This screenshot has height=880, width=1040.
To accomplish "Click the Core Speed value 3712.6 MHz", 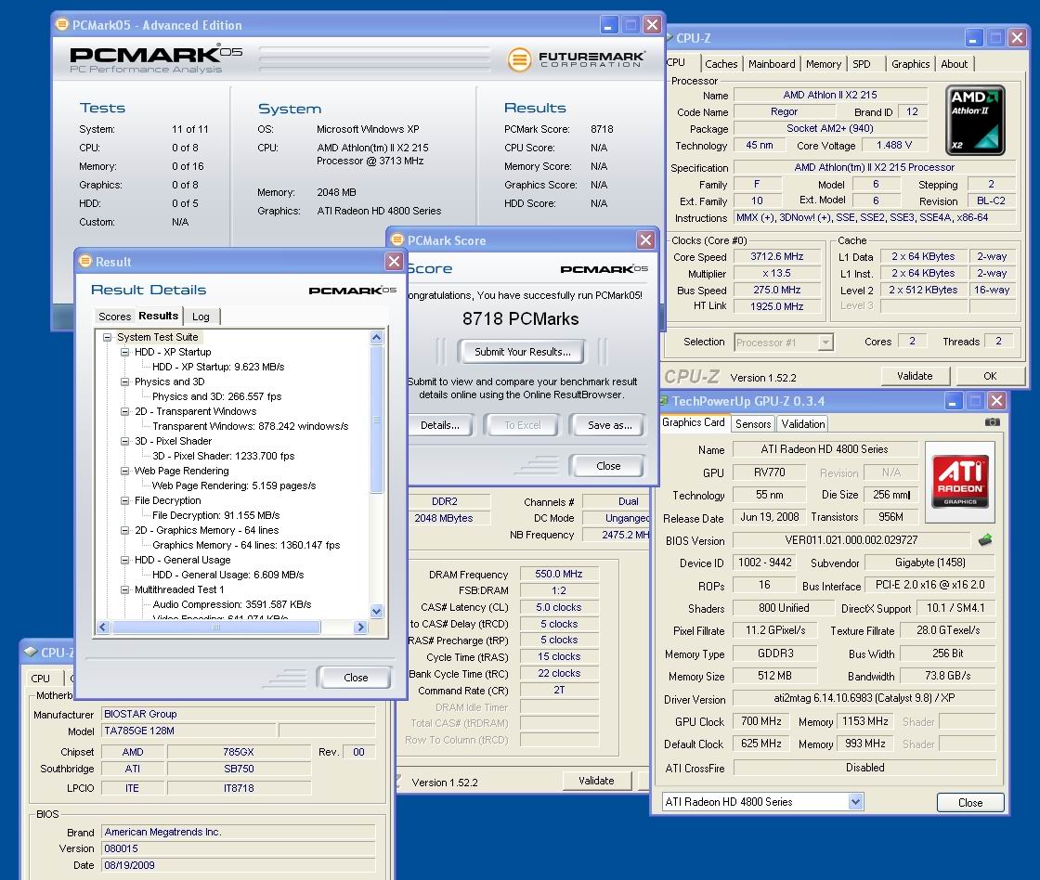I will pos(776,256).
